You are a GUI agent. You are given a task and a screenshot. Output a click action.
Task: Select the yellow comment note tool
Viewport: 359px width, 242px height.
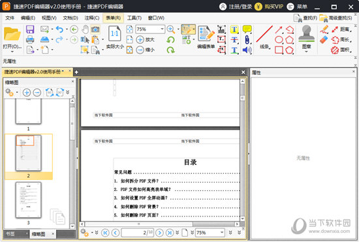[x=247, y=29]
